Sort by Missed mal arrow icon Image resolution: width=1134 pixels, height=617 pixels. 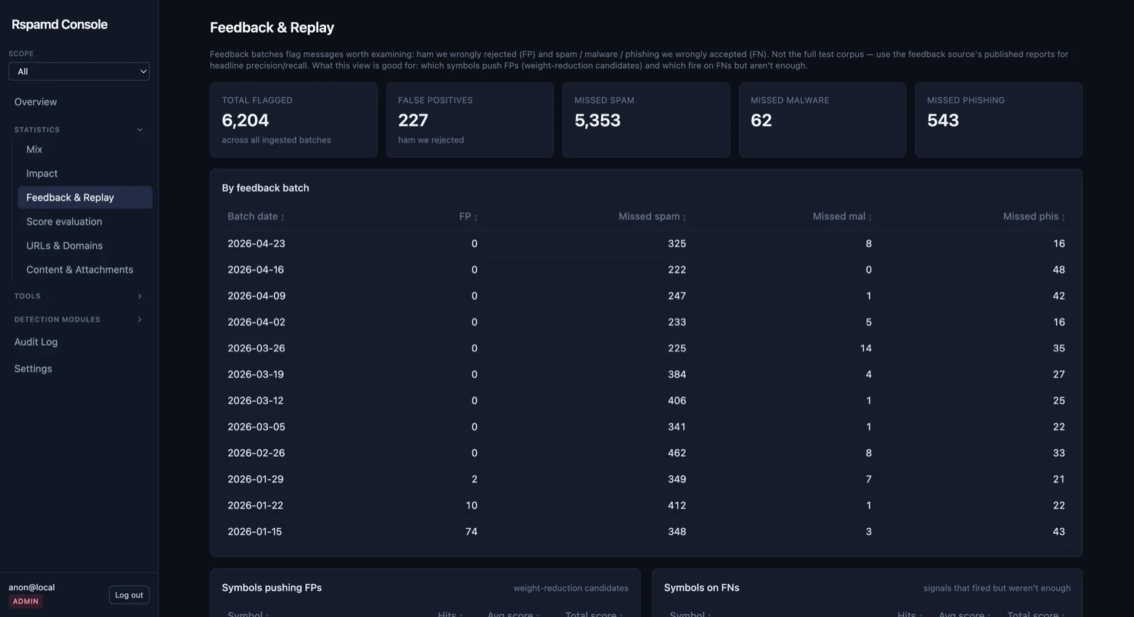[869, 217]
